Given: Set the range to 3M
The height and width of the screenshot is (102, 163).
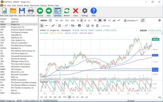Looking at the screenshot, I should (x=55, y=97).
